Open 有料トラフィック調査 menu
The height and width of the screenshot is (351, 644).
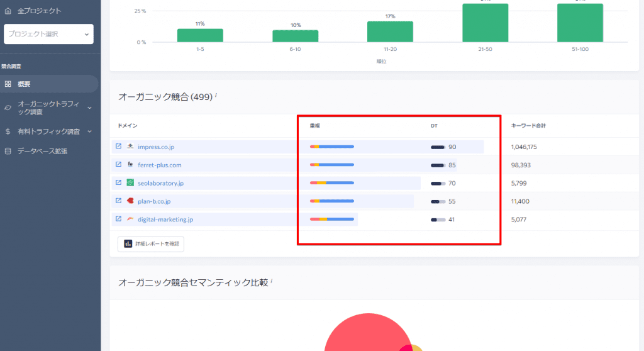48,131
